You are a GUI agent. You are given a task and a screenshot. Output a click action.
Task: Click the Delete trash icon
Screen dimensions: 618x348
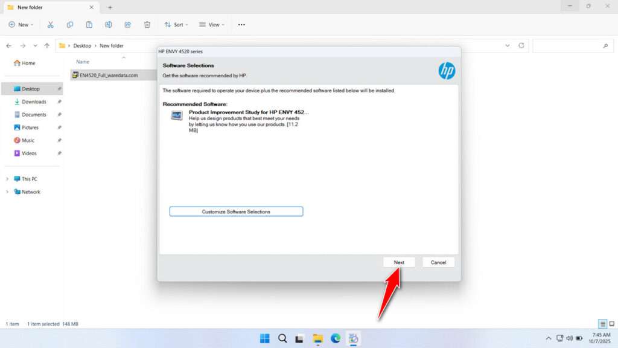click(146, 24)
